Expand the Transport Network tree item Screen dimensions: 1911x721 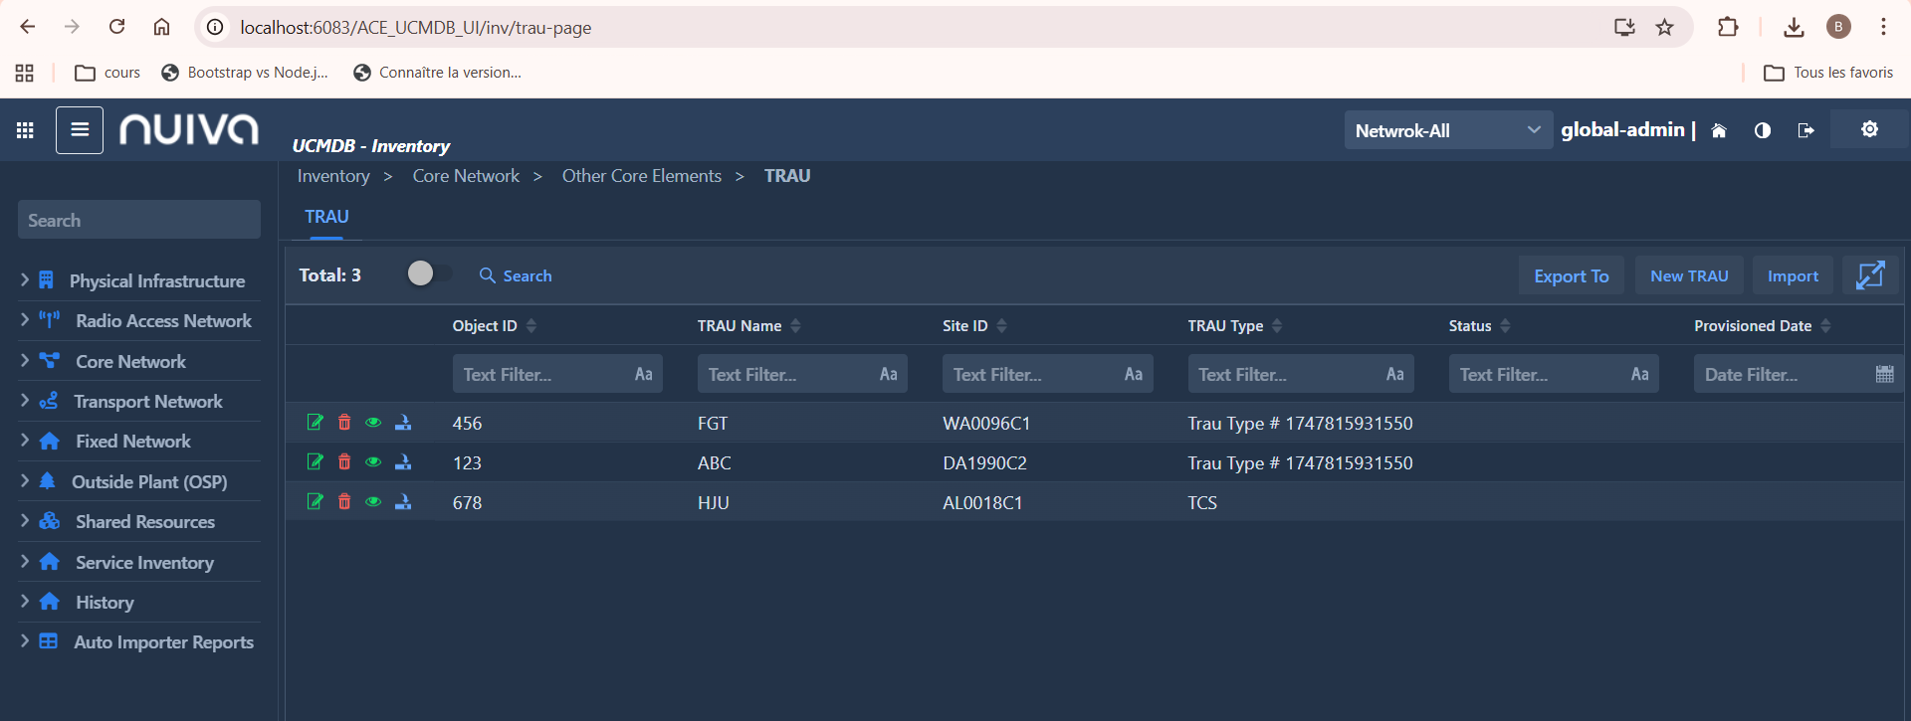pos(25,401)
